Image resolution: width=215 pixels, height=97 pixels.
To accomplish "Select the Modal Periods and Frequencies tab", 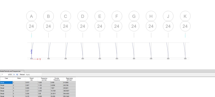I will click(x=12, y=71).
